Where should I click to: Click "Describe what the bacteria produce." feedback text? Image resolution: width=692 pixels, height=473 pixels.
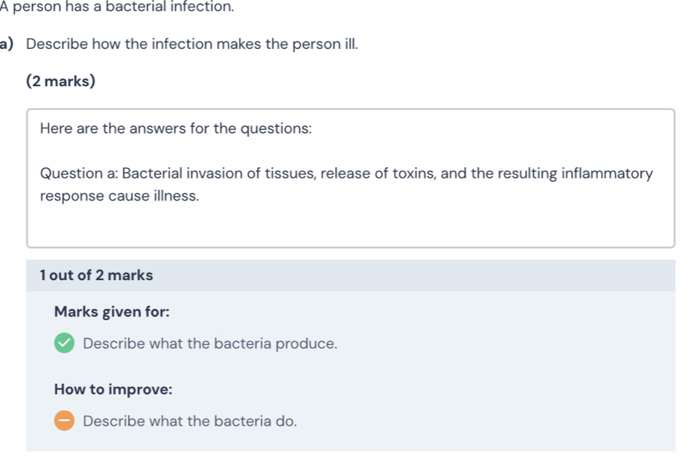point(210,344)
